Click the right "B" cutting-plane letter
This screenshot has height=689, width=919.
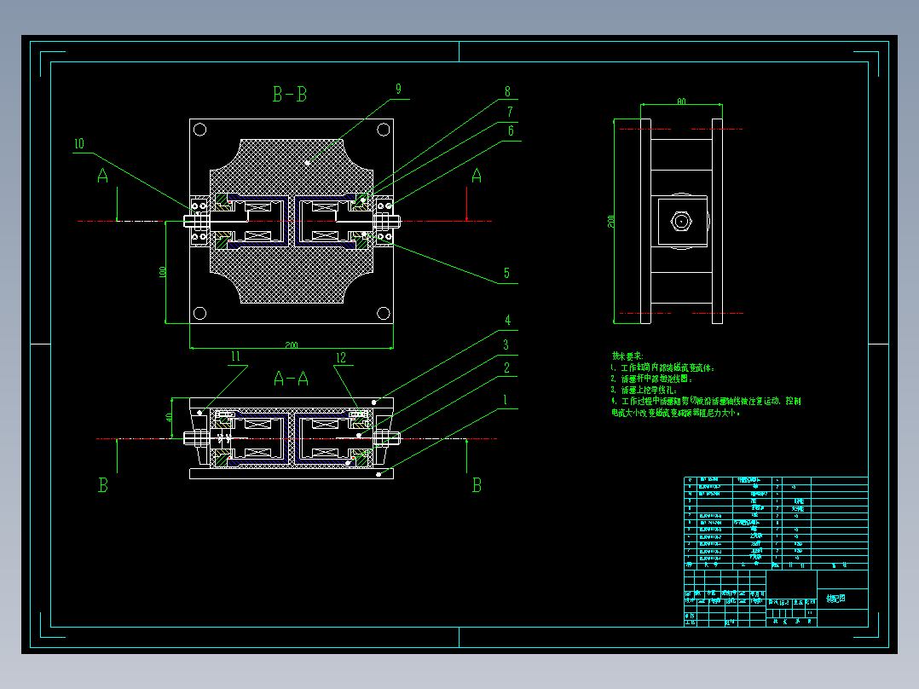point(477,485)
